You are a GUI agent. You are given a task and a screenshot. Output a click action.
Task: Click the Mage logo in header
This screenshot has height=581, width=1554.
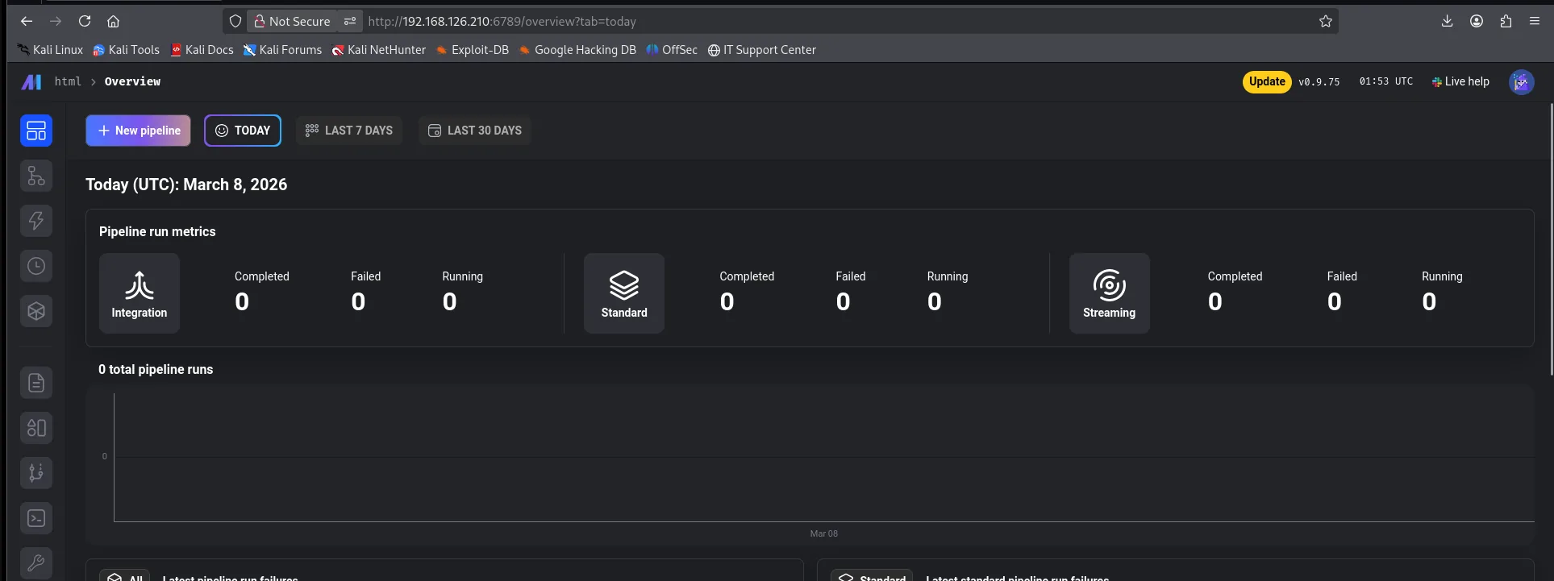click(31, 81)
